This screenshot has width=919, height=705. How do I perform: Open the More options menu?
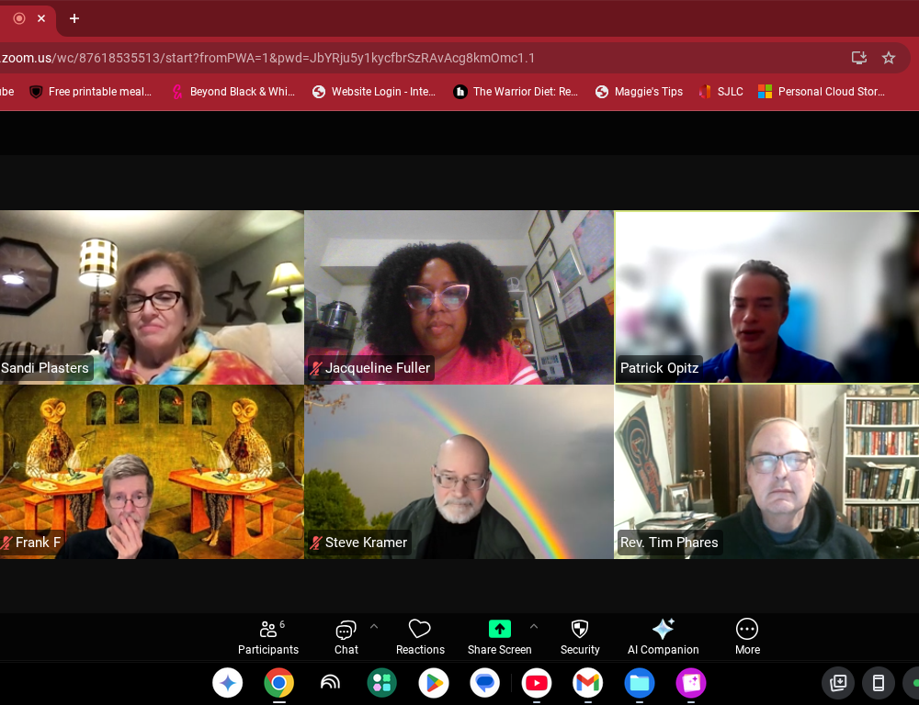(747, 636)
